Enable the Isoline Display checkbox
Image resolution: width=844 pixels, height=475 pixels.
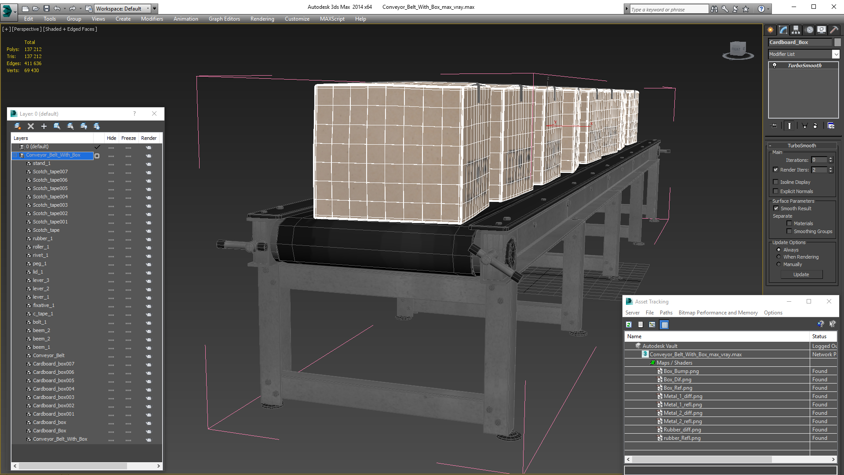coord(776,182)
